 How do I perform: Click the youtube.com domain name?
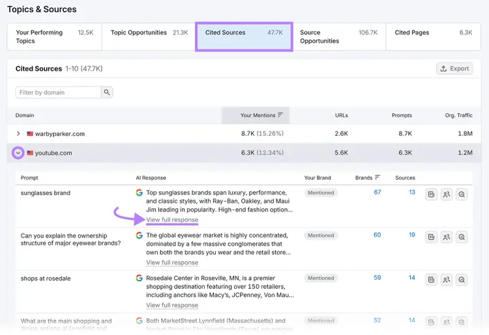[x=53, y=153]
